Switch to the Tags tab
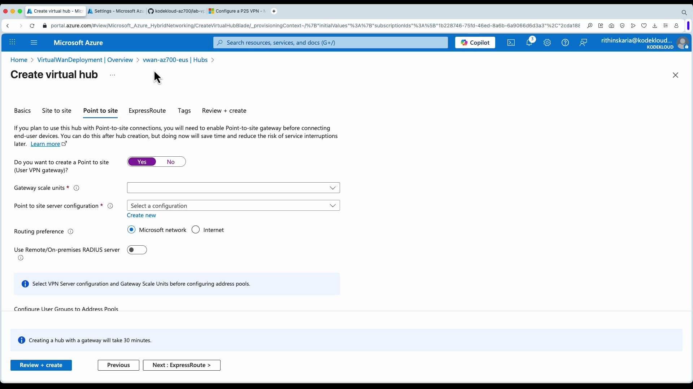Screen dimensions: 693x389 [x=184, y=111]
